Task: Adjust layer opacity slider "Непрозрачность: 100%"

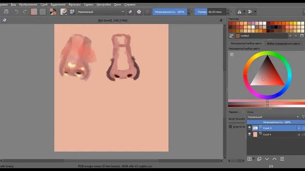Action: [276, 122]
